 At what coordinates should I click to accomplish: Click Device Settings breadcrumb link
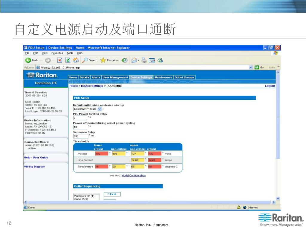click(x=92, y=86)
